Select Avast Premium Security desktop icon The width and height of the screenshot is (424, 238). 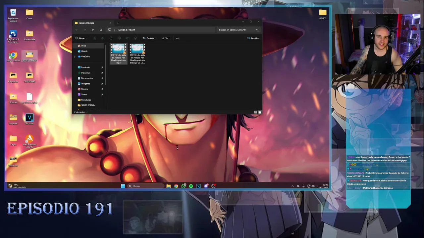point(29,141)
